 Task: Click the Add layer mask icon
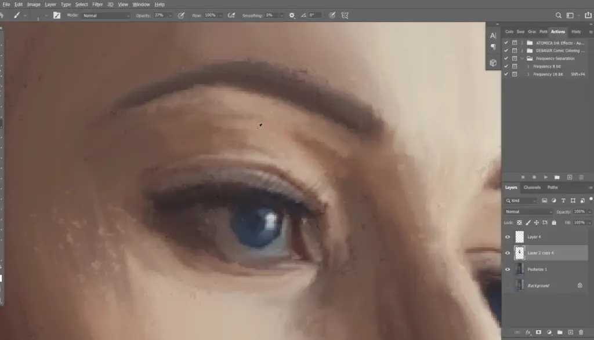click(x=539, y=333)
